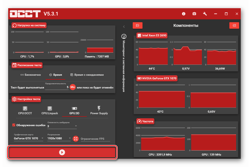Viewport: 249px width, 167px height.
Task: Toggle the Min time unit button
Action: pos(73,87)
